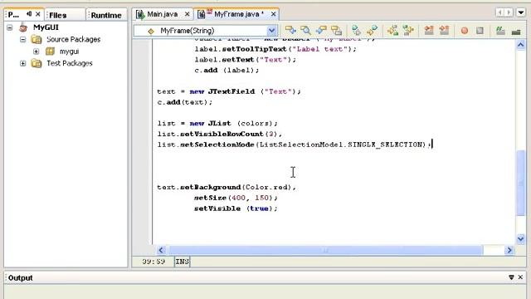Select Test Packages in project tree

pyautogui.click(x=70, y=63)
